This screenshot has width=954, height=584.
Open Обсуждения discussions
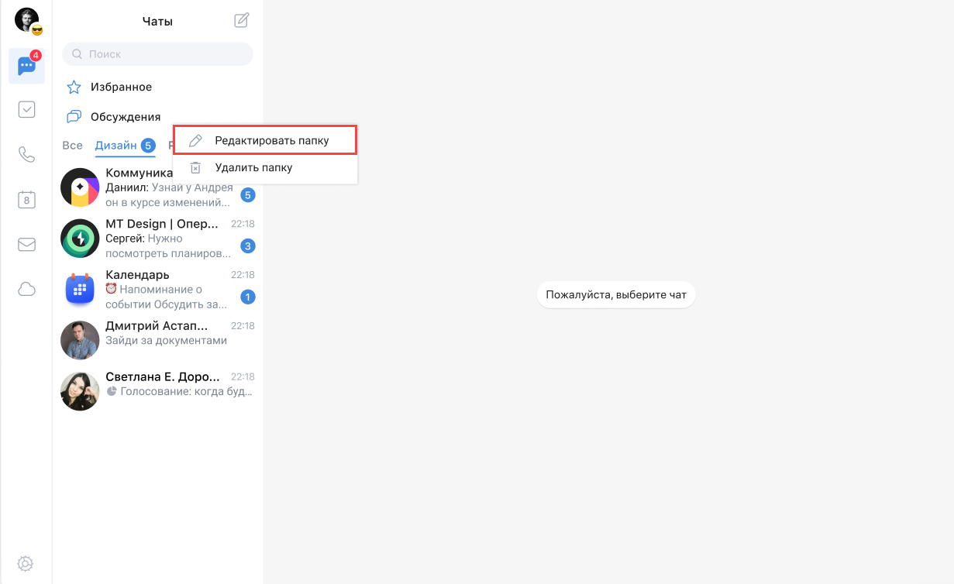click(x=125, y=117)
